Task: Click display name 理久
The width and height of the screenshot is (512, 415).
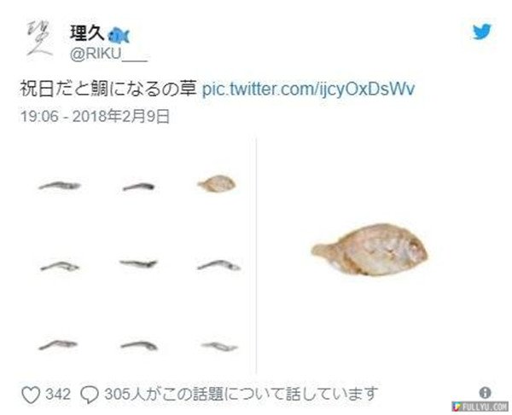Action: click(x=87, y=33)
